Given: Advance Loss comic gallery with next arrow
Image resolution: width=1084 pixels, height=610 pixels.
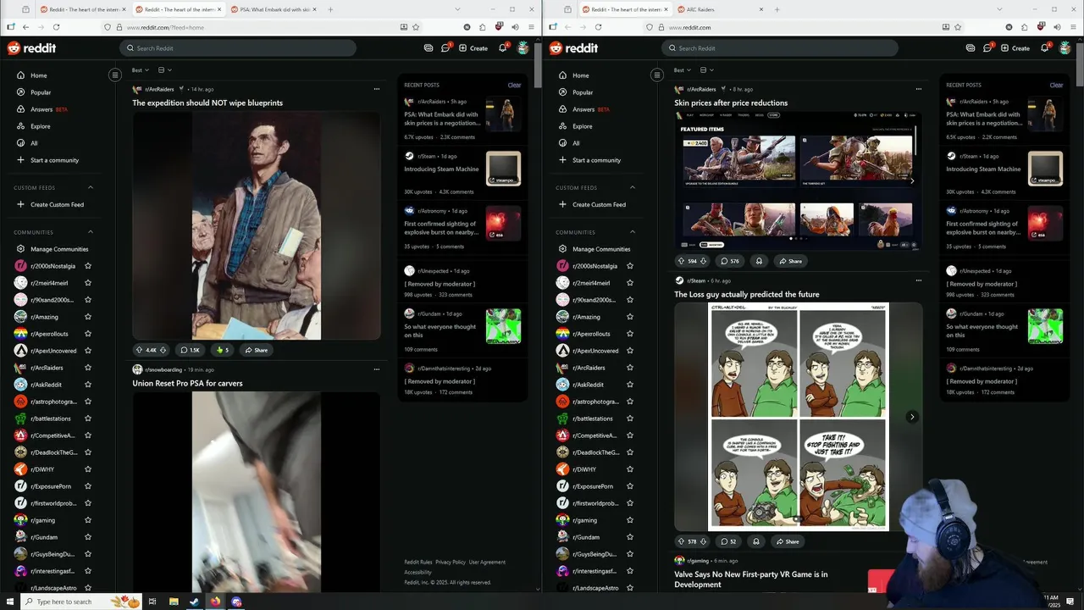Looking at the screenshot, I should pos(912,417).
